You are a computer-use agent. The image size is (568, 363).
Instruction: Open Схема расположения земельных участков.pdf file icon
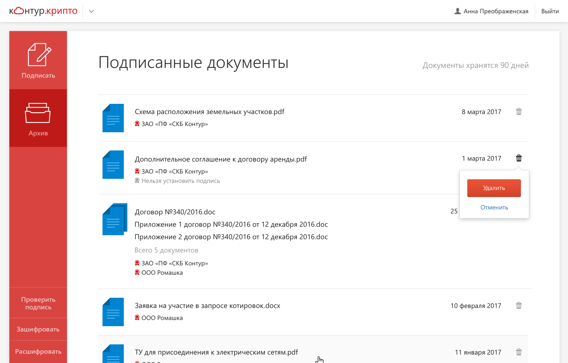113,118
